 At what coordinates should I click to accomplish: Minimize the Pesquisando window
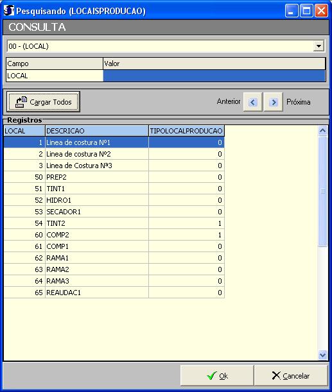[292, 11]
